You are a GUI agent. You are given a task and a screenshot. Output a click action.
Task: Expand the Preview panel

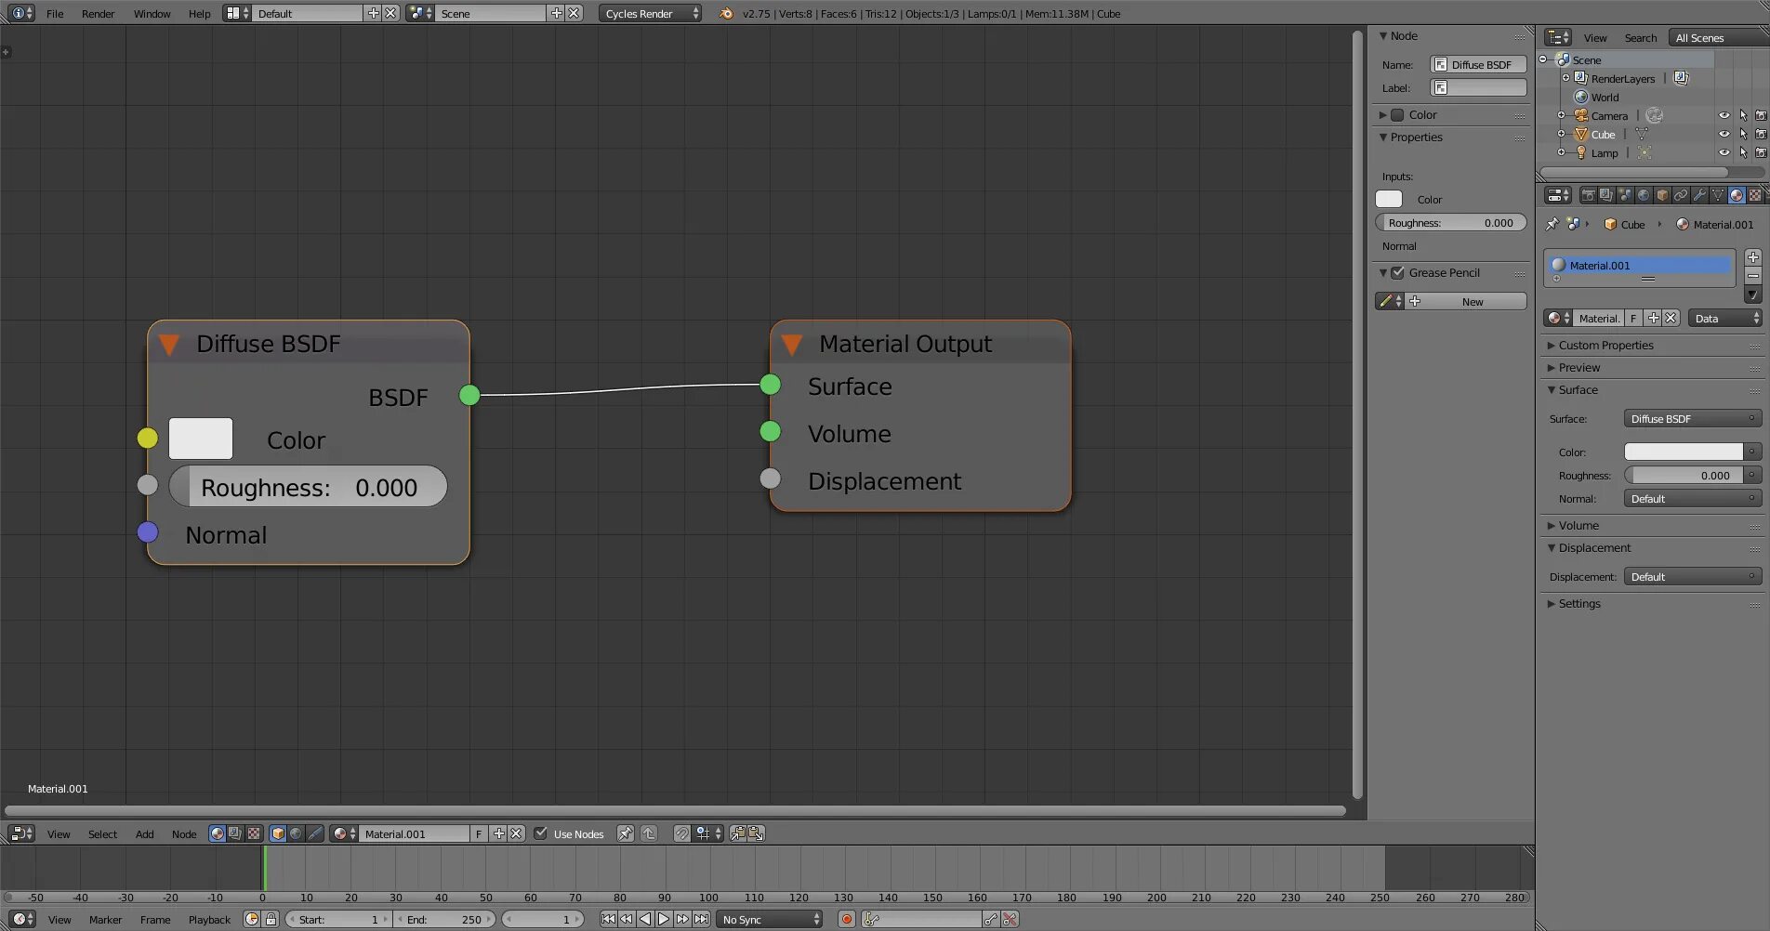coord(1578,367)
